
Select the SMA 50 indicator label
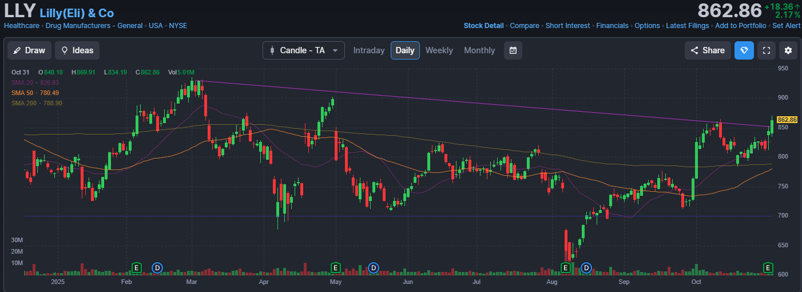pos(35,93)
